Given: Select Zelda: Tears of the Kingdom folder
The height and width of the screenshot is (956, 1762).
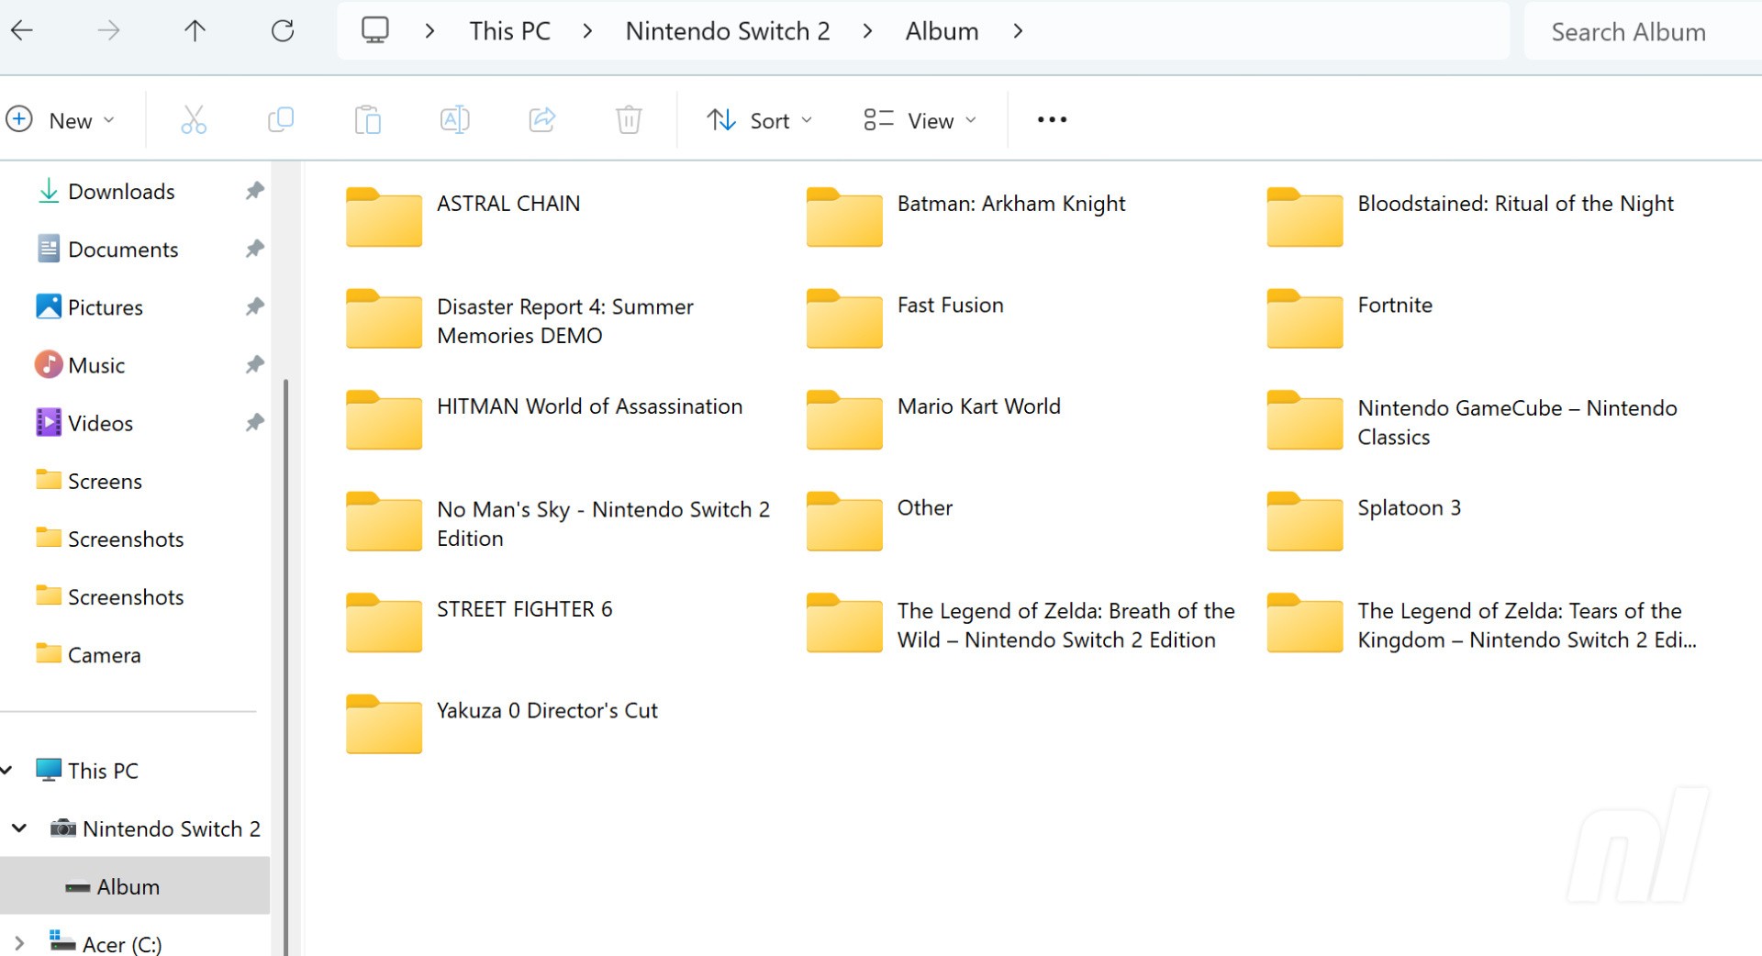Looking at the screenshot, I should click(x=1482, y=624).
